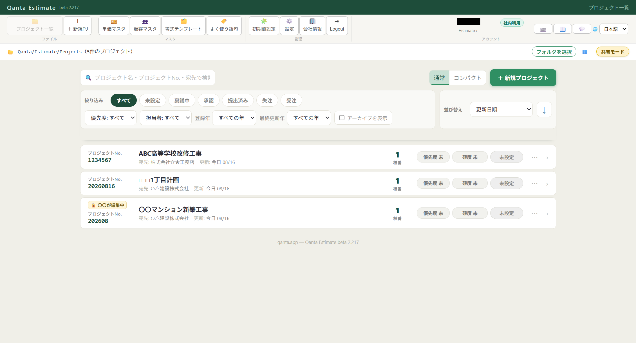The image size is (636, 343).
Task: Open the 最終更新年 すべての年 dropdown
Action: pyautogui.click(x=309, y=118)
